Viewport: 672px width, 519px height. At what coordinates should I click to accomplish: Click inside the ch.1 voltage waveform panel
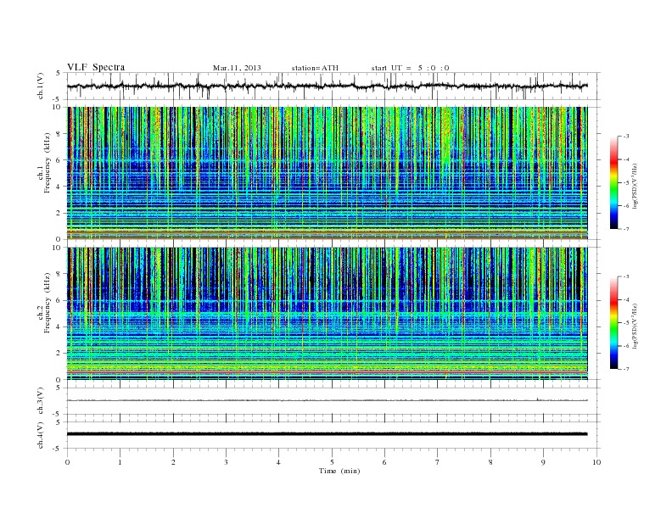(x=333, y=86)
